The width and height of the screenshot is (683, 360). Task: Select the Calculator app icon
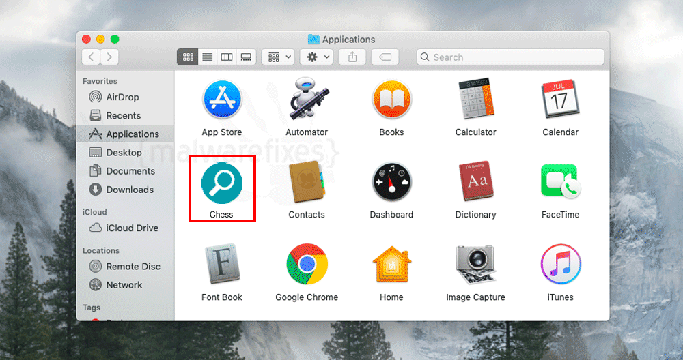click(x=476, y=99)
